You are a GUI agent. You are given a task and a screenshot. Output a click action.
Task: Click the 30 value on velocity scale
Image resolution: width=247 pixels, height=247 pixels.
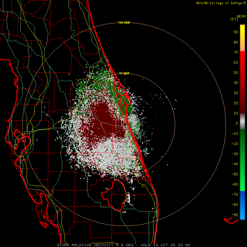[236, 93]
